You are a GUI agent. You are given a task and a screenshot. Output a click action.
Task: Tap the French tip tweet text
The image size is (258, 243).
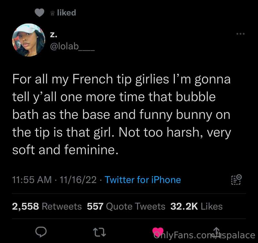pos(122,115)
